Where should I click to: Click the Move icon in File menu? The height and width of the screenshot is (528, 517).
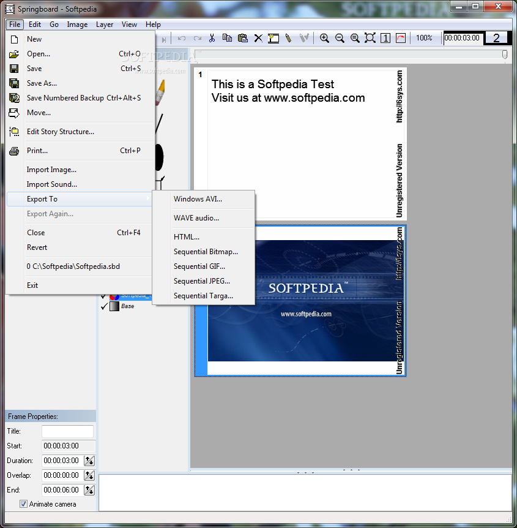coord(14,113)
